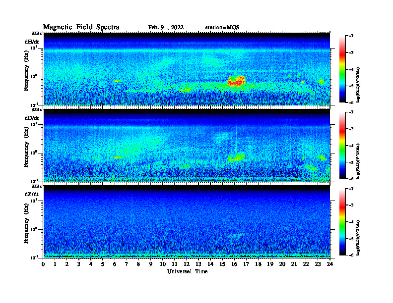Click hour tick label "6" on time axis
This screenshot has width=393, height=303.
point(115,264)
